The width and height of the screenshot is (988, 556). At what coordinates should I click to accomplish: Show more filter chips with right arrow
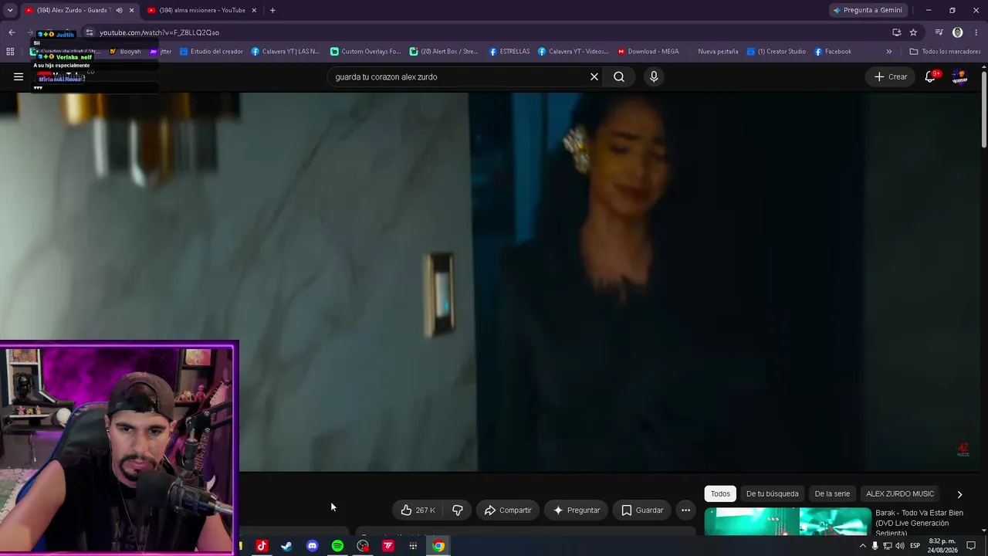point(959,494)
